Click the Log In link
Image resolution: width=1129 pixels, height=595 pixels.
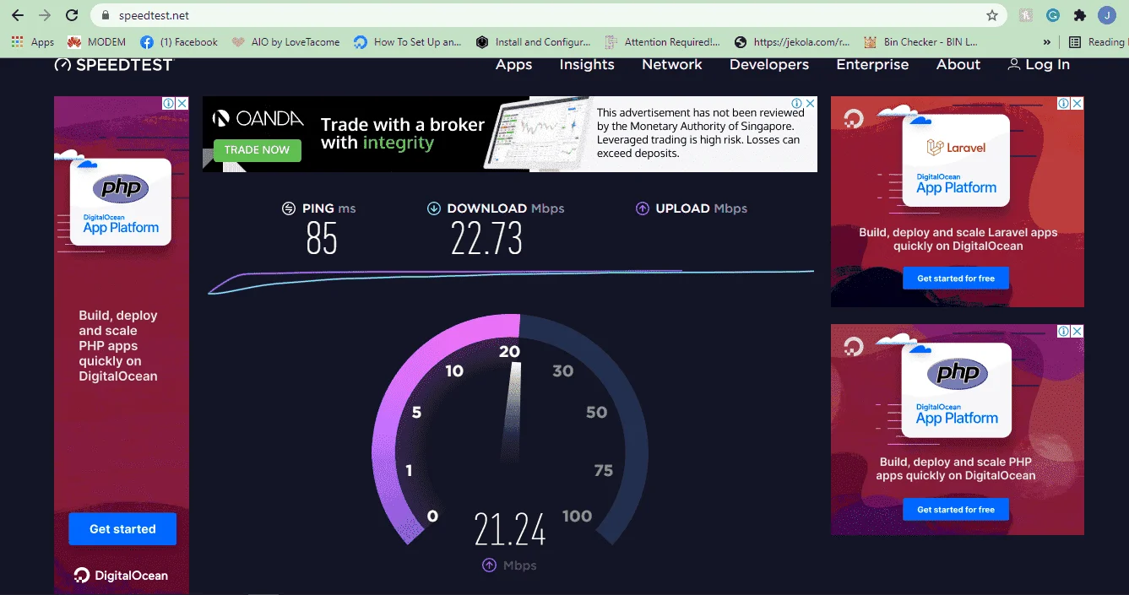click(x=1039, y=65)
